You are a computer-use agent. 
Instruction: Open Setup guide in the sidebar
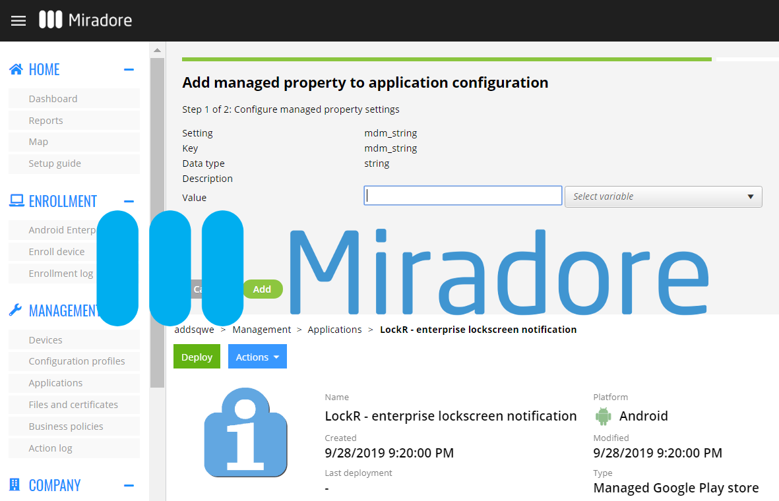pos(74,163)
